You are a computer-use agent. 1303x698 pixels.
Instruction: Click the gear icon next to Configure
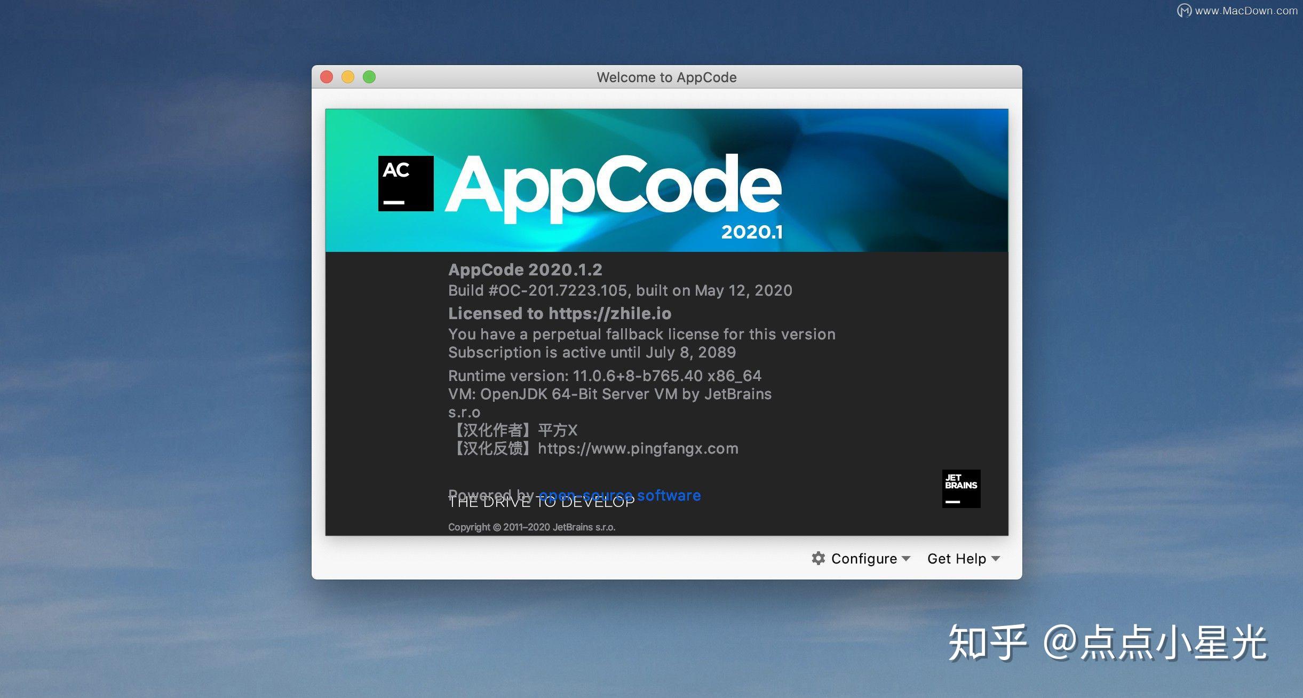[x=819, y=558]
